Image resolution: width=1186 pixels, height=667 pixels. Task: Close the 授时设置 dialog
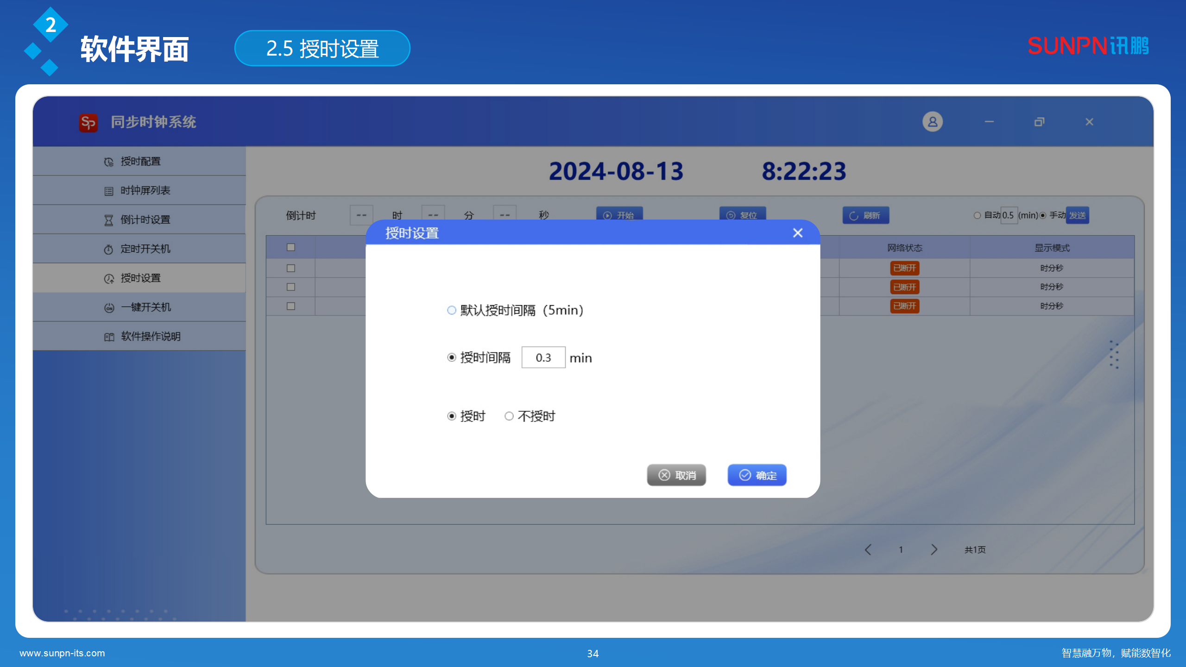point(797,233)
